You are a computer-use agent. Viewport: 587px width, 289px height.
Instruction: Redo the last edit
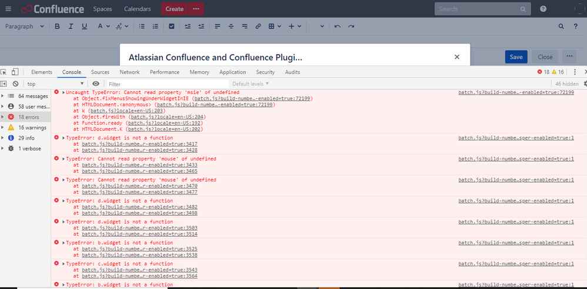(351, 26)
